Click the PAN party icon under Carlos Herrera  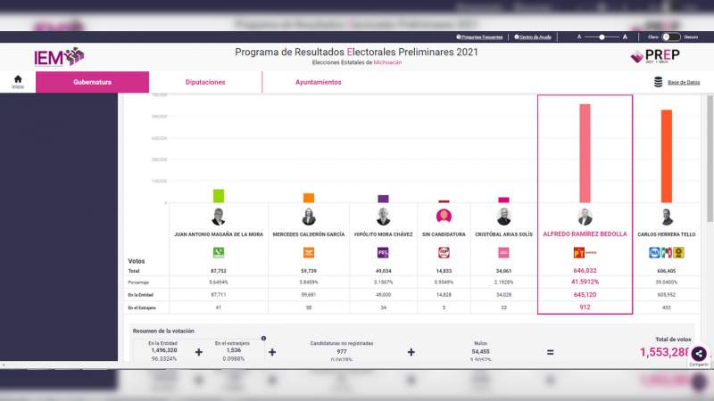(654, 252)
